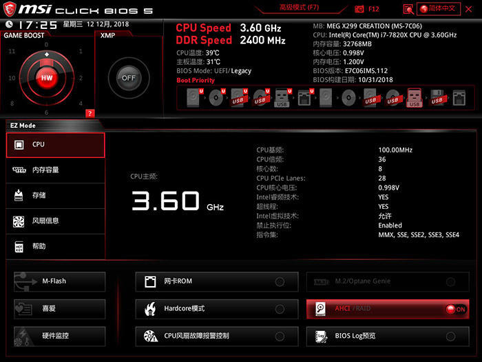This screenshot has width=482, height=362.
Task: Click the BIOS Log document icon
Action: pos(322,336)
